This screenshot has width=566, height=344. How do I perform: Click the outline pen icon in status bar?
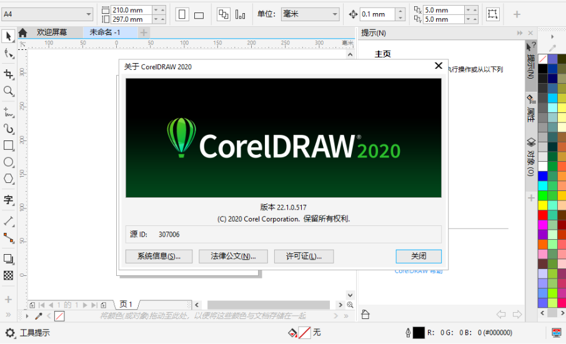click(408, 333)
